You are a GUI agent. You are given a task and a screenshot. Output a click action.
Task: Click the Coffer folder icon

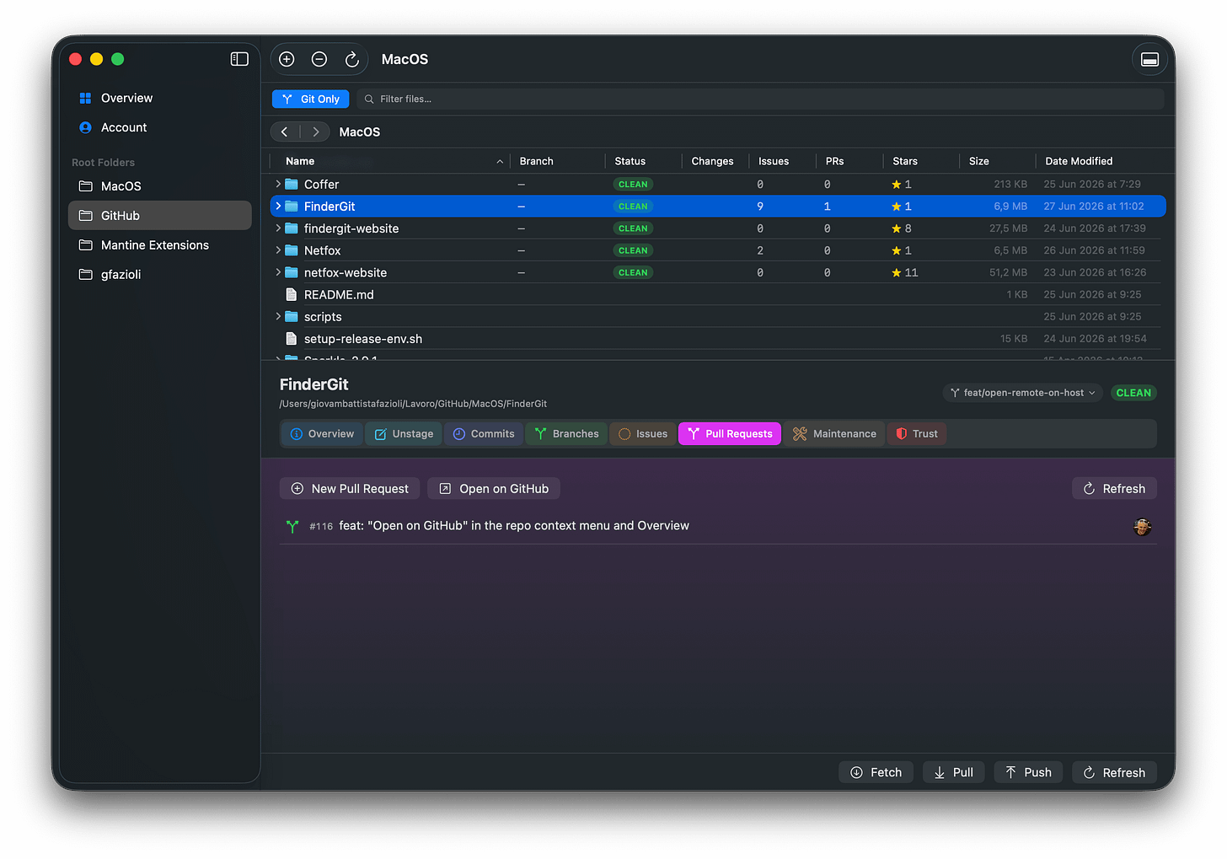click(x=292, y=184)
